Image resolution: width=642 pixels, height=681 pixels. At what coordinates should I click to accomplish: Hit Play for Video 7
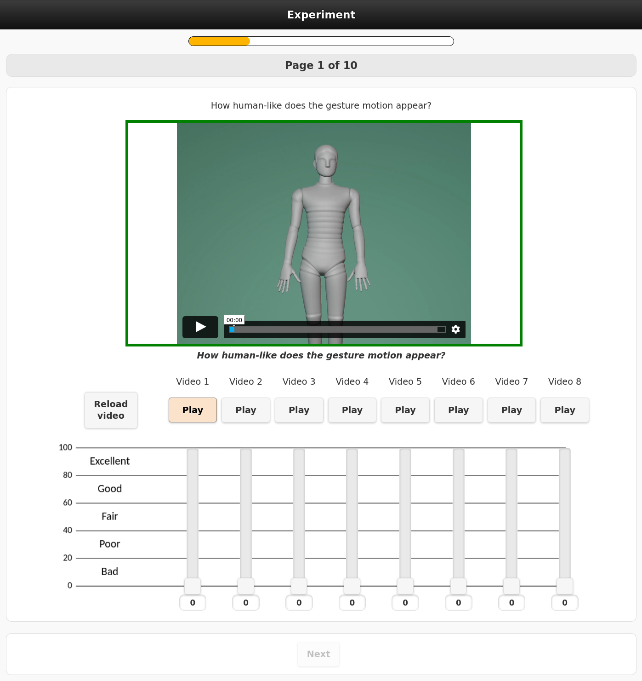(x=511, y=410)
